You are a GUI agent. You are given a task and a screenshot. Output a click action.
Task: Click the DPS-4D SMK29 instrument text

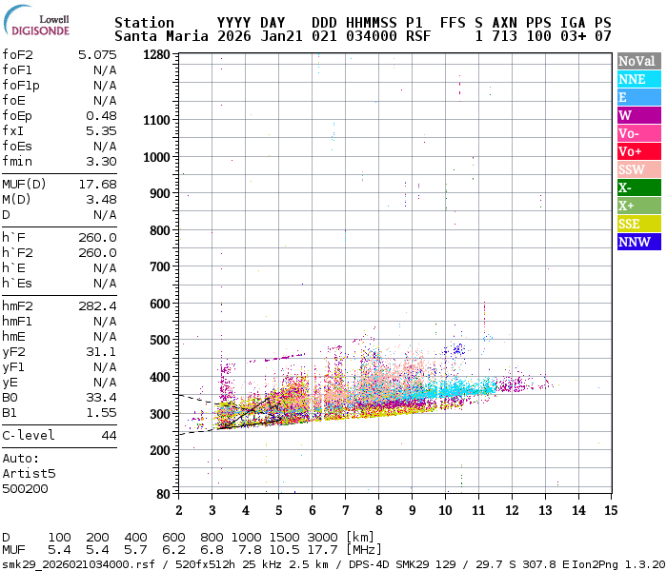tap(389, 564)
